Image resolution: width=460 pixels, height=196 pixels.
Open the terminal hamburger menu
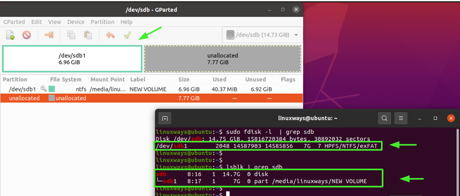point(401,118)
